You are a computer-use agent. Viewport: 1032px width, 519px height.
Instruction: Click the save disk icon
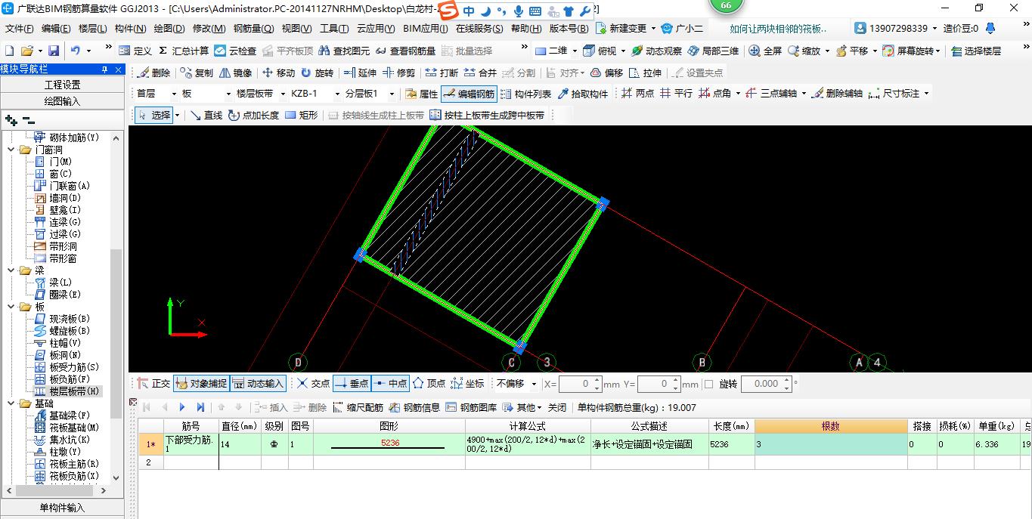pos(54,51)
